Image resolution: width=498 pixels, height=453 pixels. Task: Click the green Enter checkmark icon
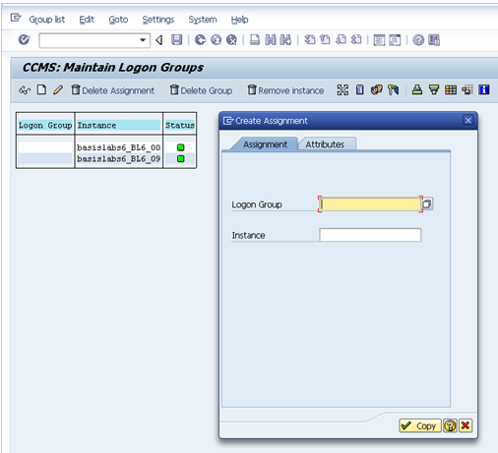coord(24,40)
